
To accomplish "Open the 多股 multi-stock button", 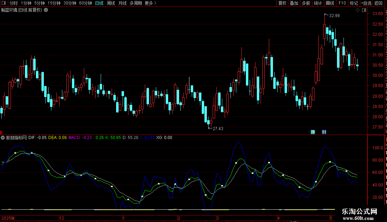I will (x=306, y=3).
